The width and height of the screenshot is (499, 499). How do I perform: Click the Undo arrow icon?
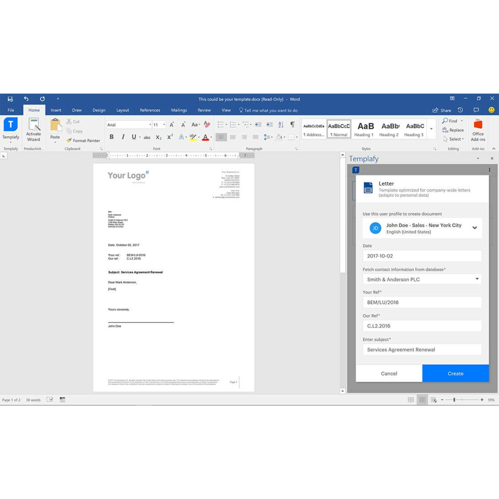pos(26,99)
